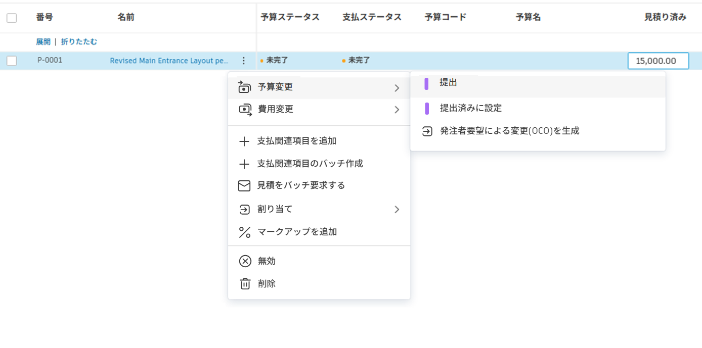Image resolution: width=702 pixels, height=348 pixels.
Task: Select the 予算変更 safe icon in the context menu
Action: tap(244, 86)
